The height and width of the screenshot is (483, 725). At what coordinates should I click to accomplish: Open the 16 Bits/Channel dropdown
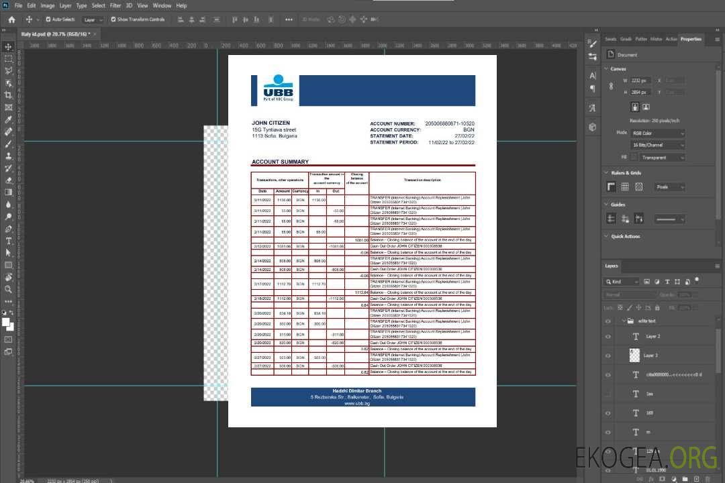658,145
